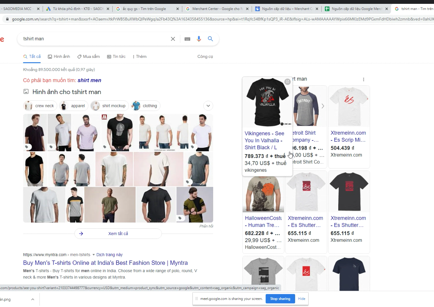Start voice search with microphone icon
Image resolution: width=434 pixels, height=307 pixels.
click(x=199, y=39)
